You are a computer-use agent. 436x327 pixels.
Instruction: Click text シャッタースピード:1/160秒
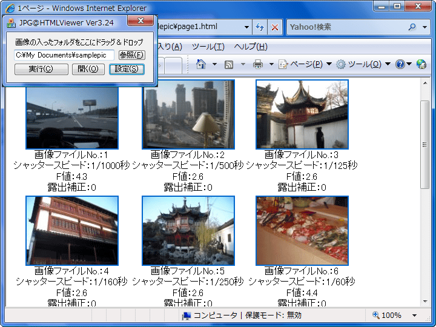[71, 282]
